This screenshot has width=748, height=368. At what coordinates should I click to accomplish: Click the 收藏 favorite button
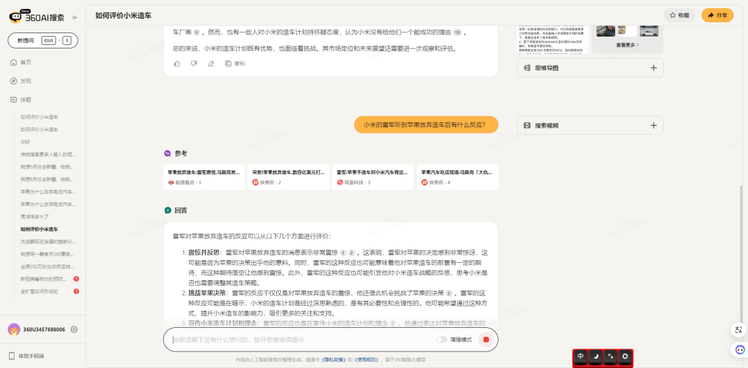click(679, 15)
